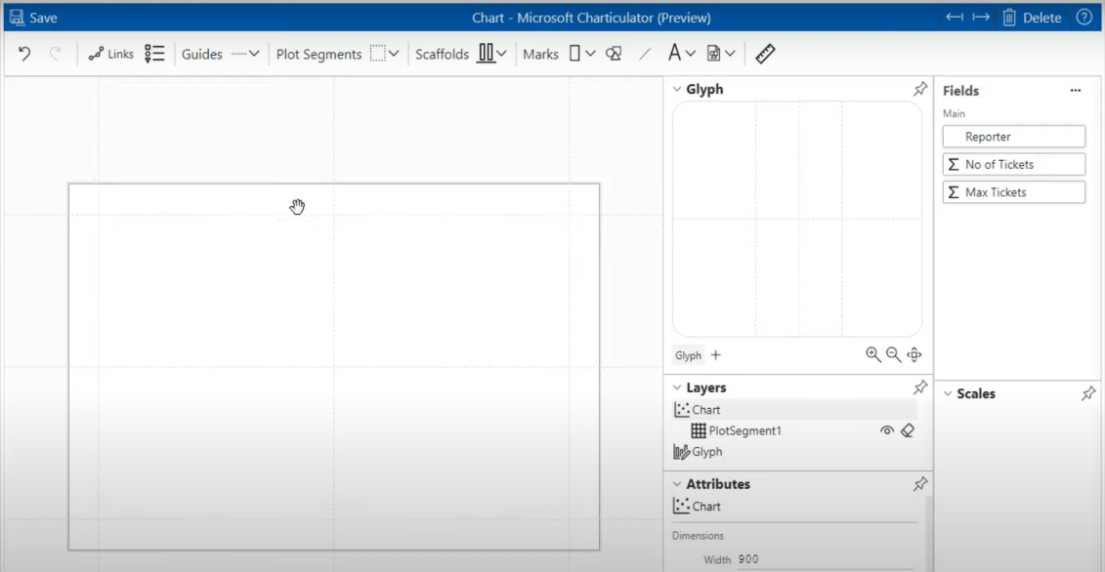Collapse the Layers panel

(x=677, y=388)
